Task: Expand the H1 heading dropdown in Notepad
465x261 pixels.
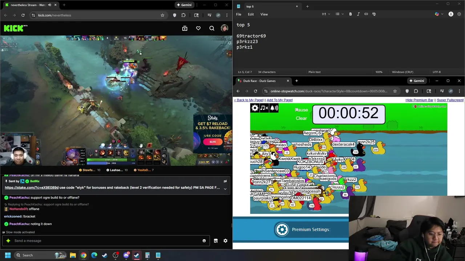Action: click(x=326, y=14)
